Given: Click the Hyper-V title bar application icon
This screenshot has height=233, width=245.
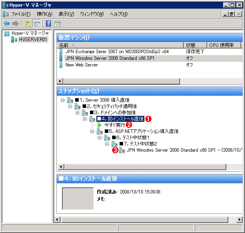Looking at the screenshot, I should (x=5, y=5).
